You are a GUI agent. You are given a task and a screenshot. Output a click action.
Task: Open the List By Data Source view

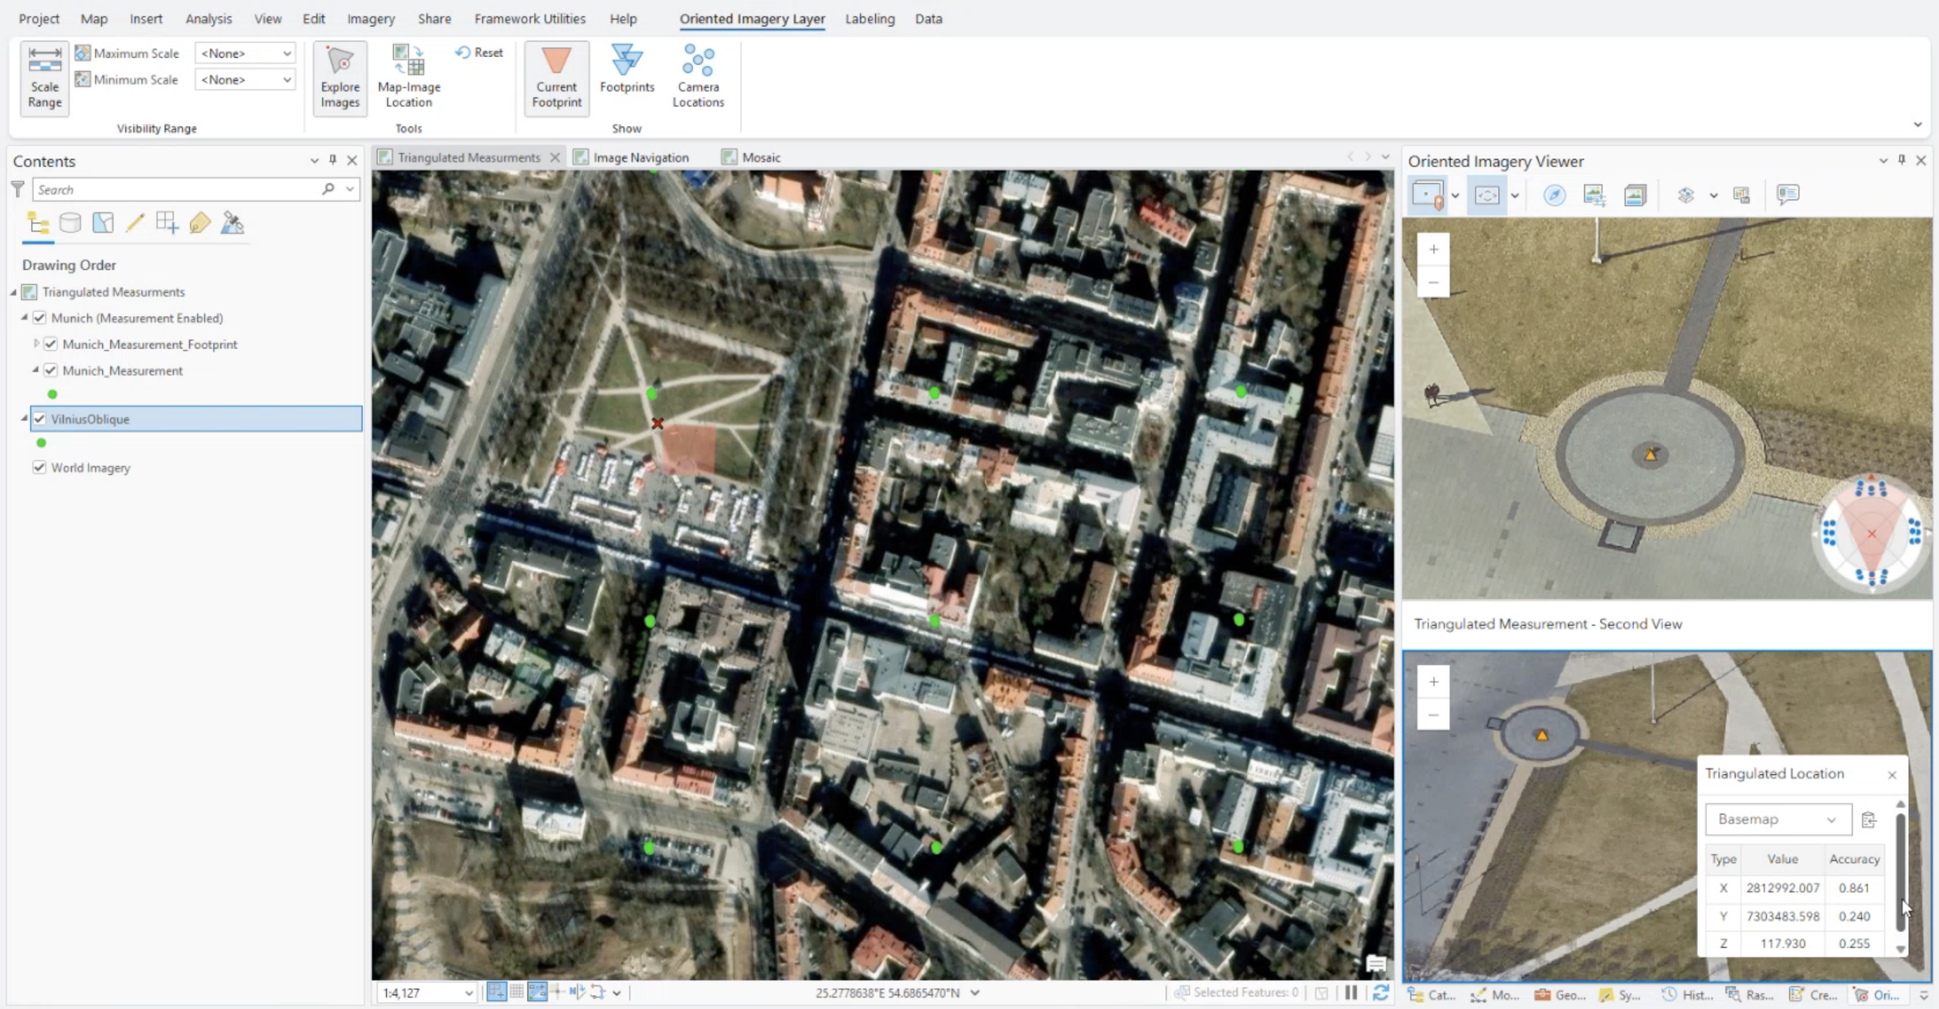click(70, 223)
